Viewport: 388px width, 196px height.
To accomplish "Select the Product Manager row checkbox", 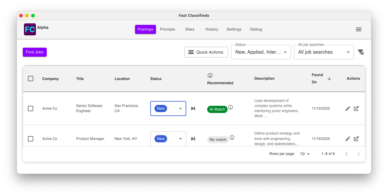I will pyautogui.click(x=31, y=139).
